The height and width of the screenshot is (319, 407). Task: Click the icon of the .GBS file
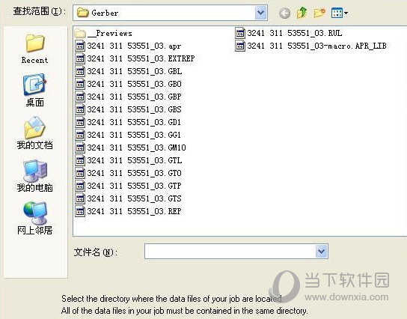[80, 109]
